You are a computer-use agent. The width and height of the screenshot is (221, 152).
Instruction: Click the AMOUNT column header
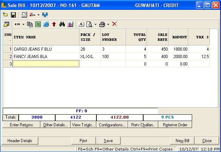point(178,37)
